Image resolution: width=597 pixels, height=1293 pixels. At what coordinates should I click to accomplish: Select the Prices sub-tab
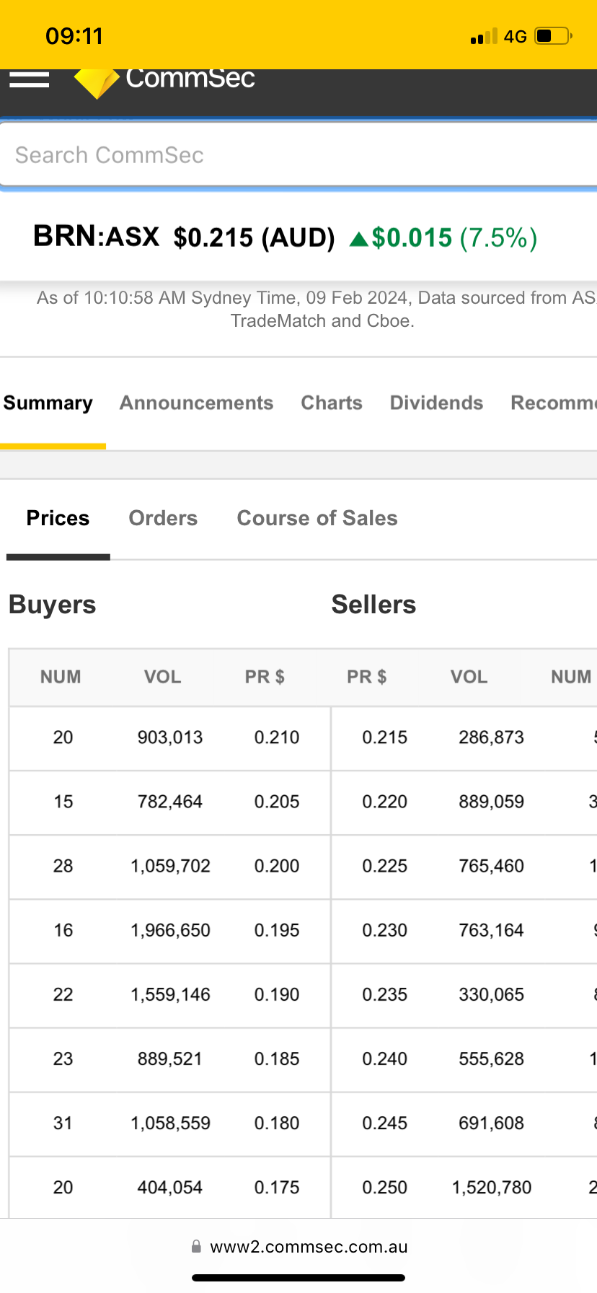click(x=58, y=518)
